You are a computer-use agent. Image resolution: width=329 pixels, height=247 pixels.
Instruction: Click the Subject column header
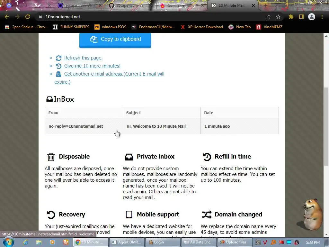pyautogui.click(x=162, y=113)
